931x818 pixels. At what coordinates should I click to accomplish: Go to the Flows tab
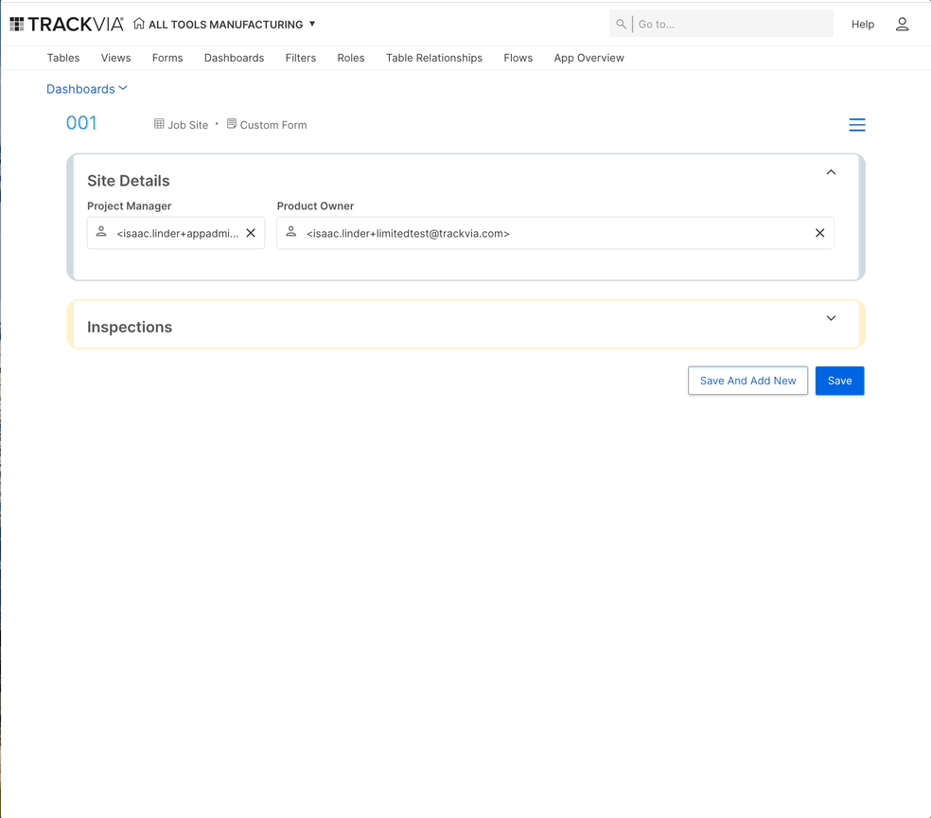(x=518, y=58)
